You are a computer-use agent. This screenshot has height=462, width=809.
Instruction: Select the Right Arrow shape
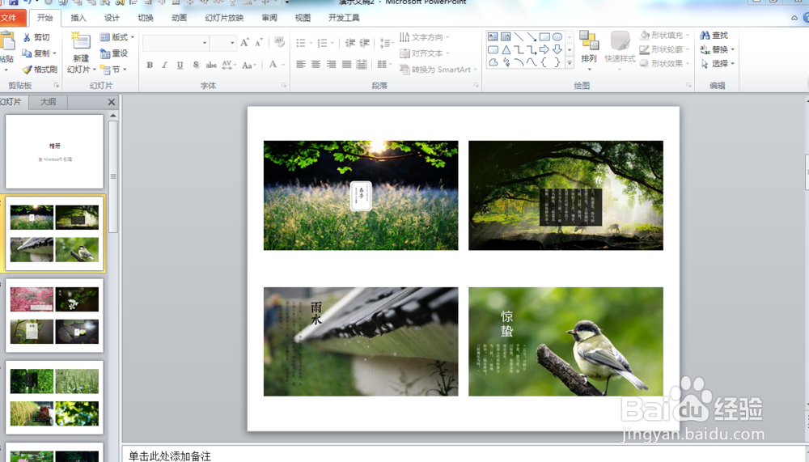point(544,49)
